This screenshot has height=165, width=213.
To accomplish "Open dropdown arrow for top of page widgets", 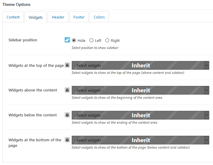I will click(x=207, y=65).
